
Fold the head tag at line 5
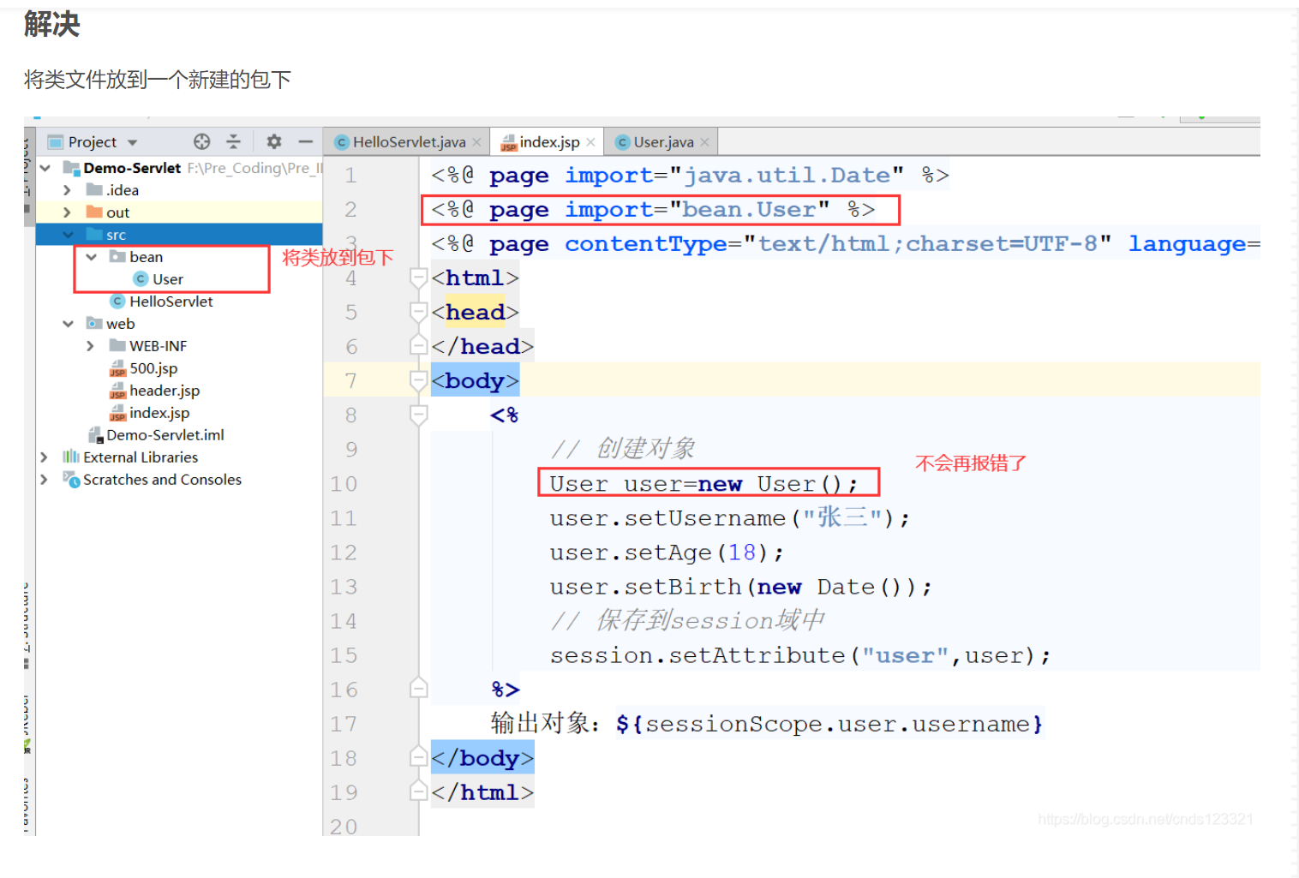point(419,312)
